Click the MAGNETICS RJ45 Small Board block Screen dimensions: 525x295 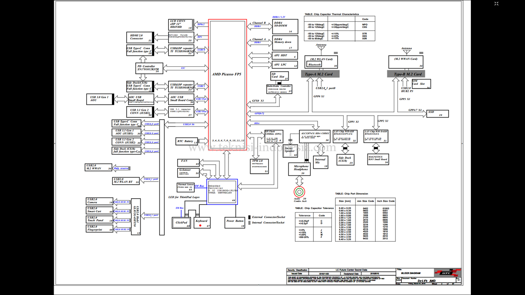point(378,160)
